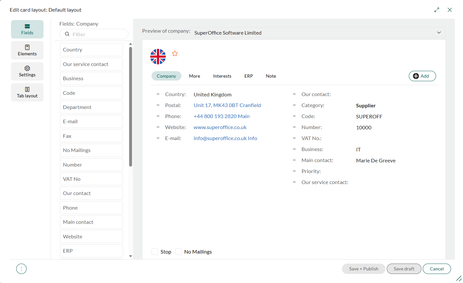463x283 pixels.
Task: Click field list scroll down arrow
Action: click(x=130, y=256)
